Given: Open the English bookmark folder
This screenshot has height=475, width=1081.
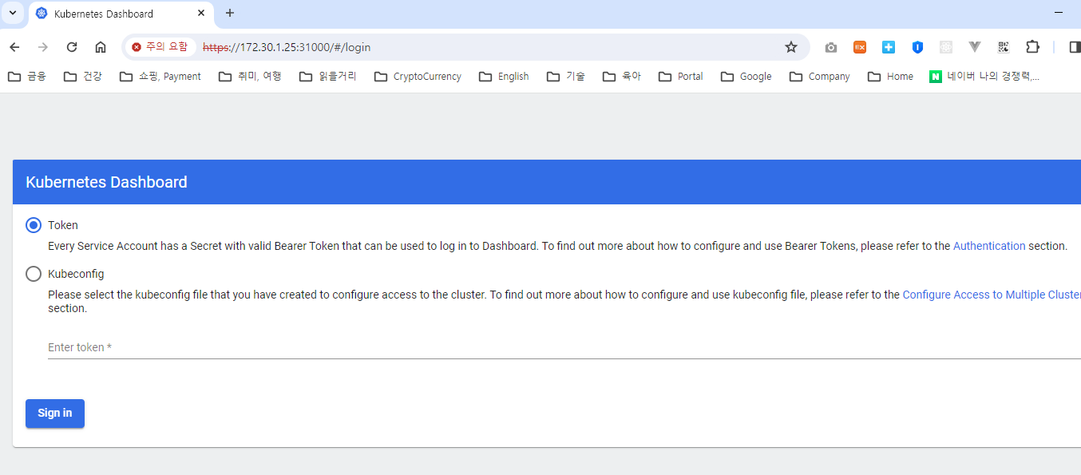Looking at the screenshot, I should pyautogui.click(x=505, y=77).
